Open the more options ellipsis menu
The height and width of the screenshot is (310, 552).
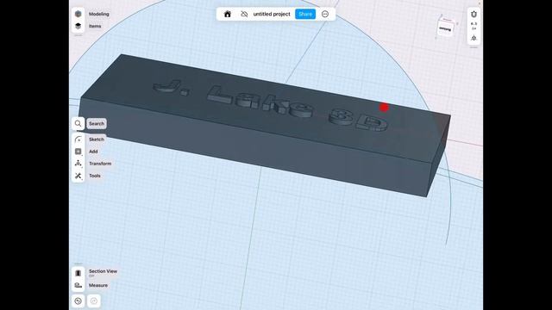(325, 14)
